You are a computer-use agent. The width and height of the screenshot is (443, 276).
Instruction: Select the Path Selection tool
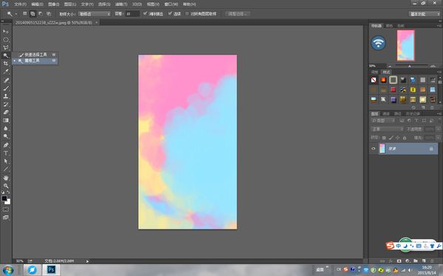click(x=6, y=161)
